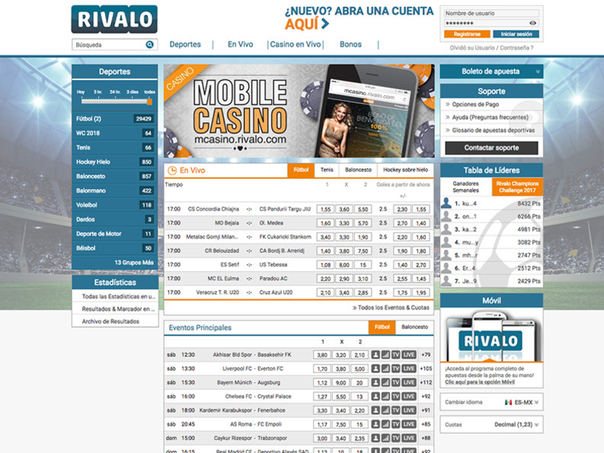
Task: Click the Rivalo logo
Action: point(115,19)
